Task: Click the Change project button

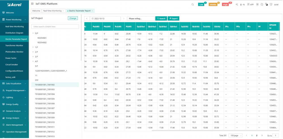Action: (73, 18)
